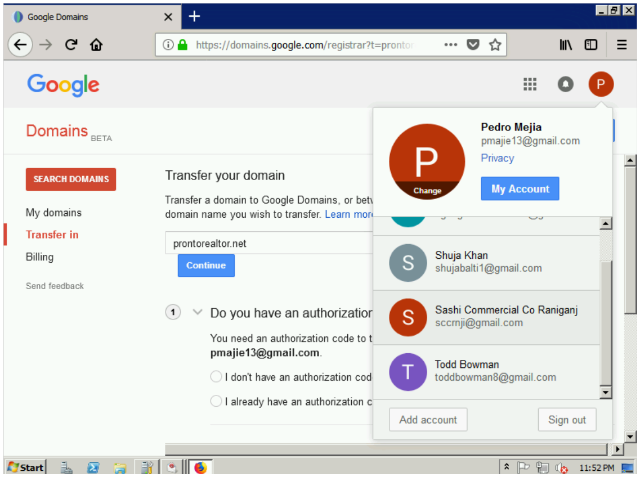640x477 pixels.
Task: Collapse the authorization step chevron
Action: point(197,313)
